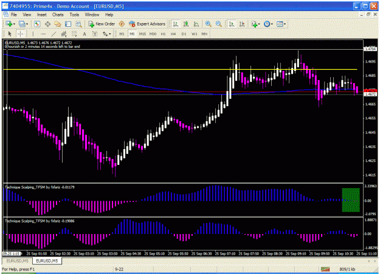This screenshot has width=380, height=274.
Task: Expand the Templates dropdown arrow
Action: [x=285, y=24]
